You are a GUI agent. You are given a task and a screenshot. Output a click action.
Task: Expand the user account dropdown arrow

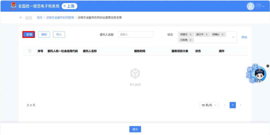tap(263, 6)
